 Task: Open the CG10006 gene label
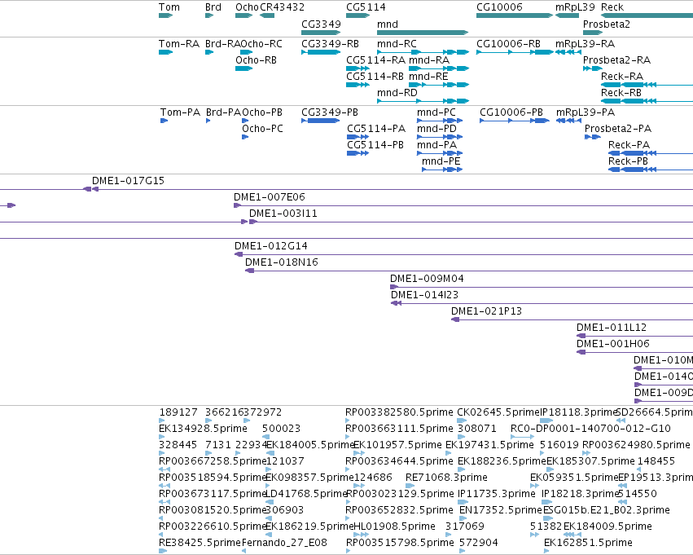coord(499,7)
